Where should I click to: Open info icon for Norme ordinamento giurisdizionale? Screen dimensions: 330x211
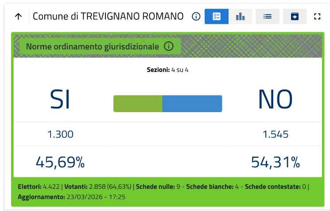[x=168, y=46]
